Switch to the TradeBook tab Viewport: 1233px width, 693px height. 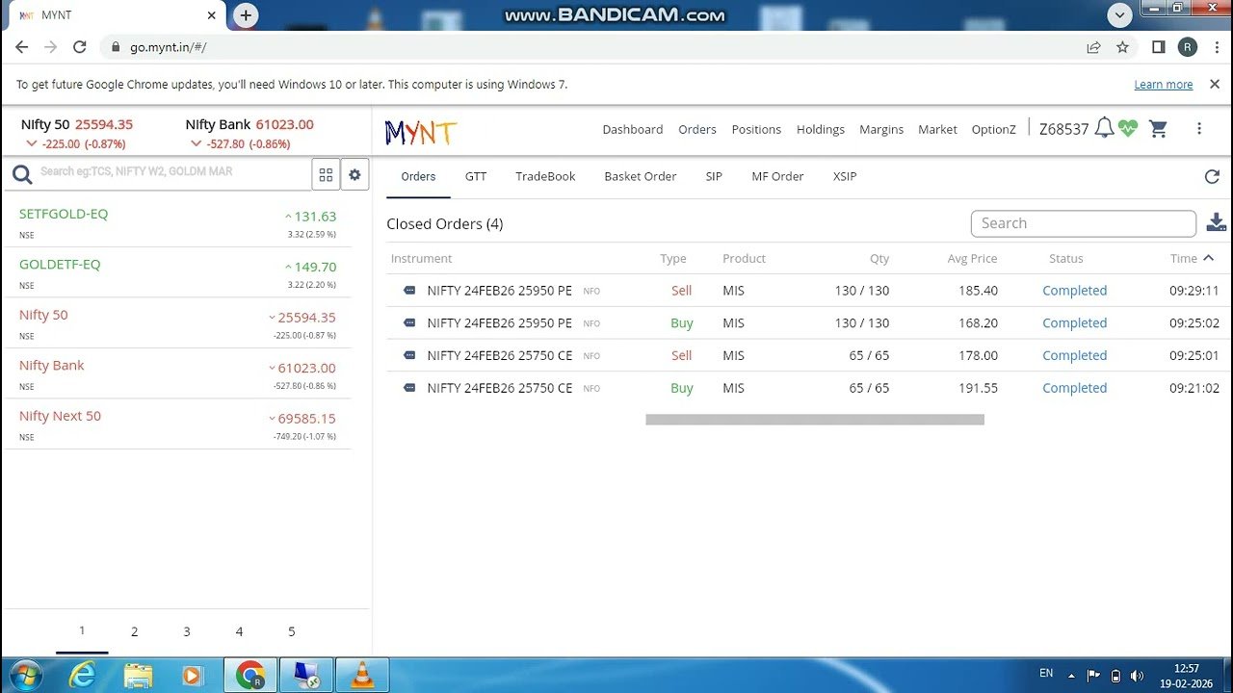pyautogui.click(x=545, y=176)
